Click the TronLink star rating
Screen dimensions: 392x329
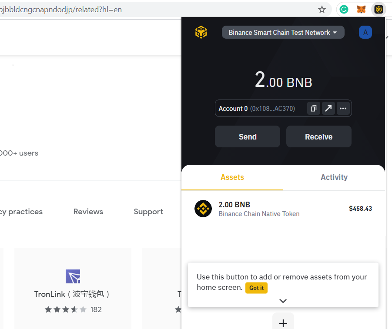pos(66,309)
